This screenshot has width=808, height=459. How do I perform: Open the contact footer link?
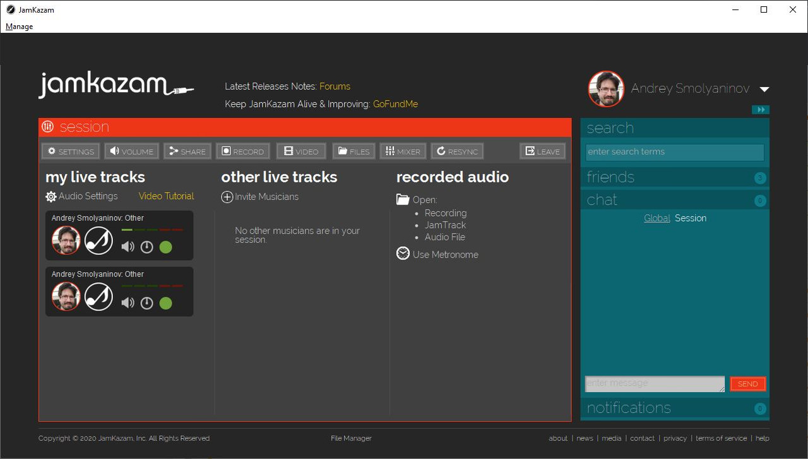pos(643,438)
